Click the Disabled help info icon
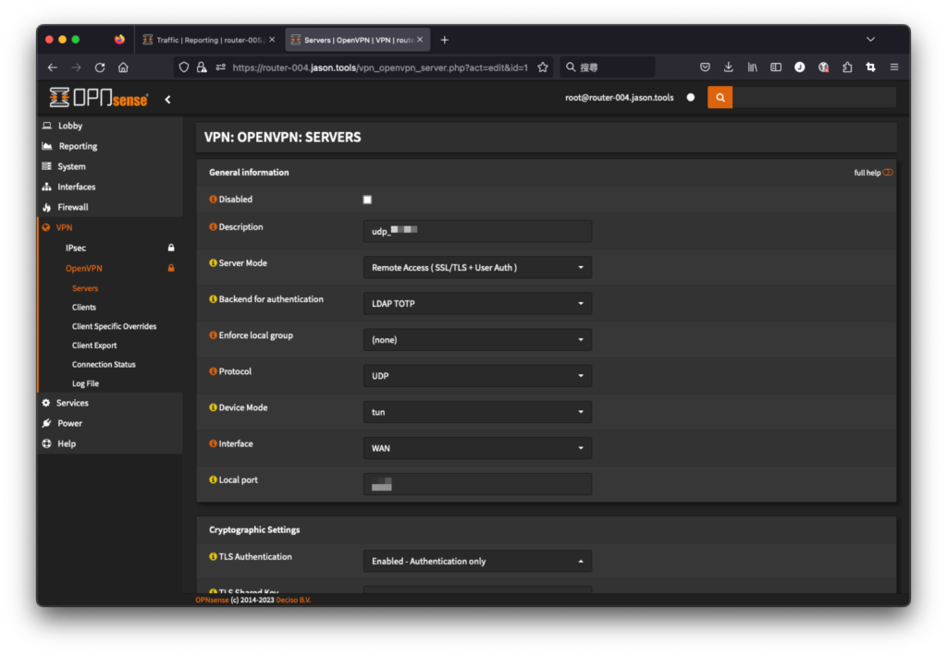 [213, 199]
